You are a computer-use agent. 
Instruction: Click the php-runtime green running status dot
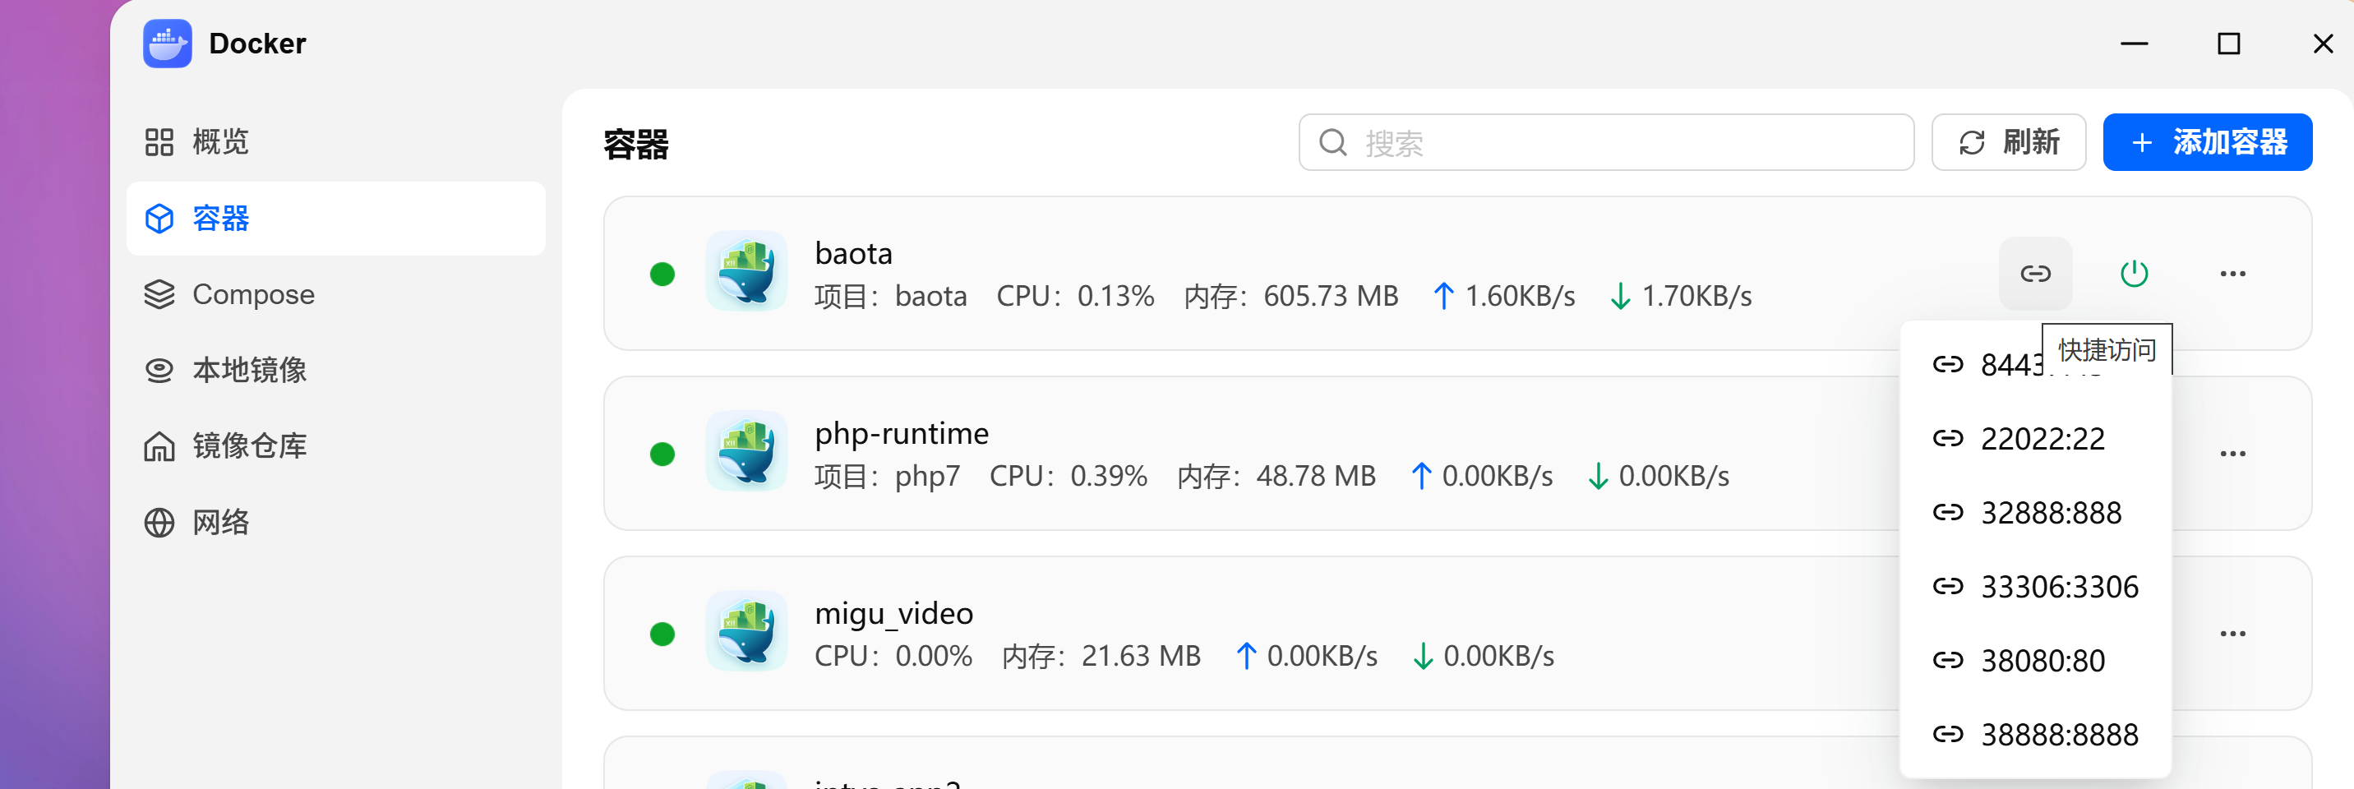click(662, 454)
